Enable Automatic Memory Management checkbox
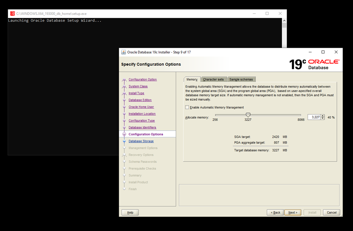353x231 pixels. [187, 107]
